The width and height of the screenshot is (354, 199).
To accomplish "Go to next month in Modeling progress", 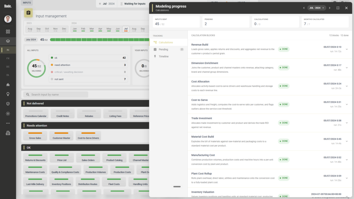I will coord(329,8).
